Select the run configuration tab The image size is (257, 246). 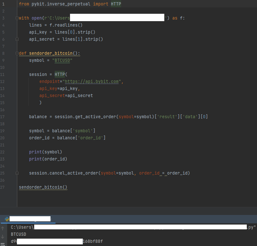pyautogui.click(x=28, y=219)
